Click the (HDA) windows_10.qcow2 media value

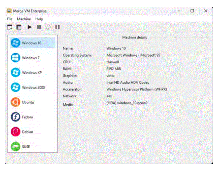[127, 103]
